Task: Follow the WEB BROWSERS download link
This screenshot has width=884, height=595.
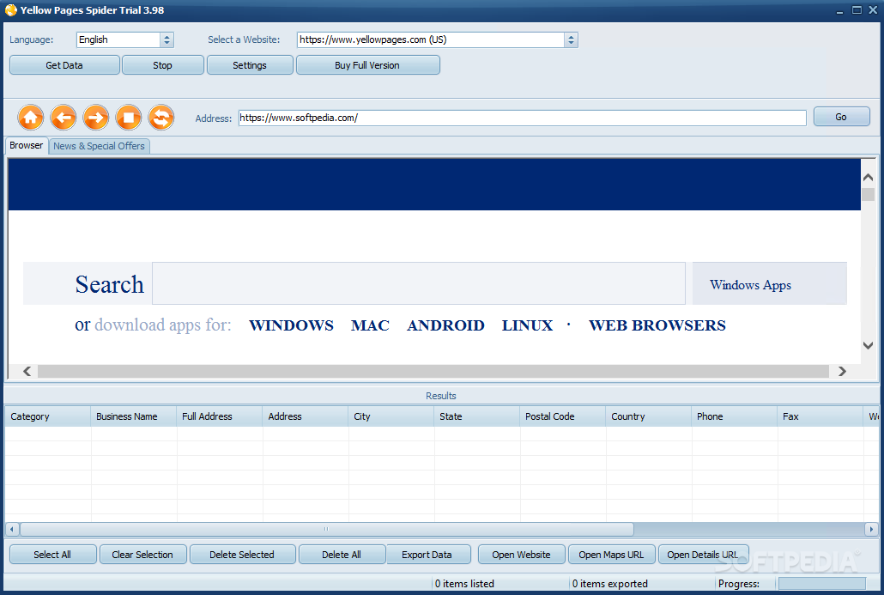Action: click(x=657, y=325)
